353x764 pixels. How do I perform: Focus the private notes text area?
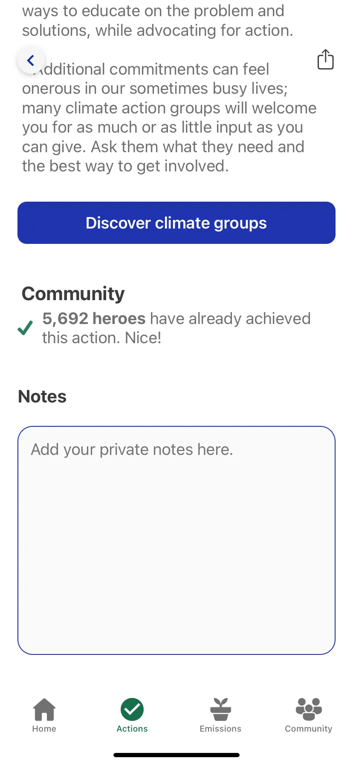(176, 540)
